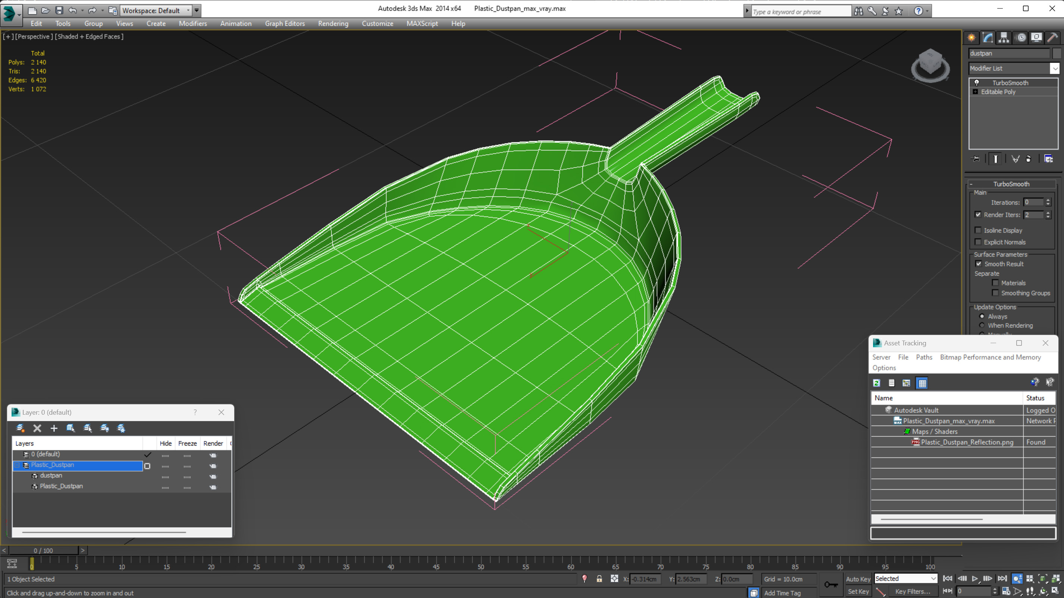
Task: Open the Selected key filter dropdown
Action: 933,579
